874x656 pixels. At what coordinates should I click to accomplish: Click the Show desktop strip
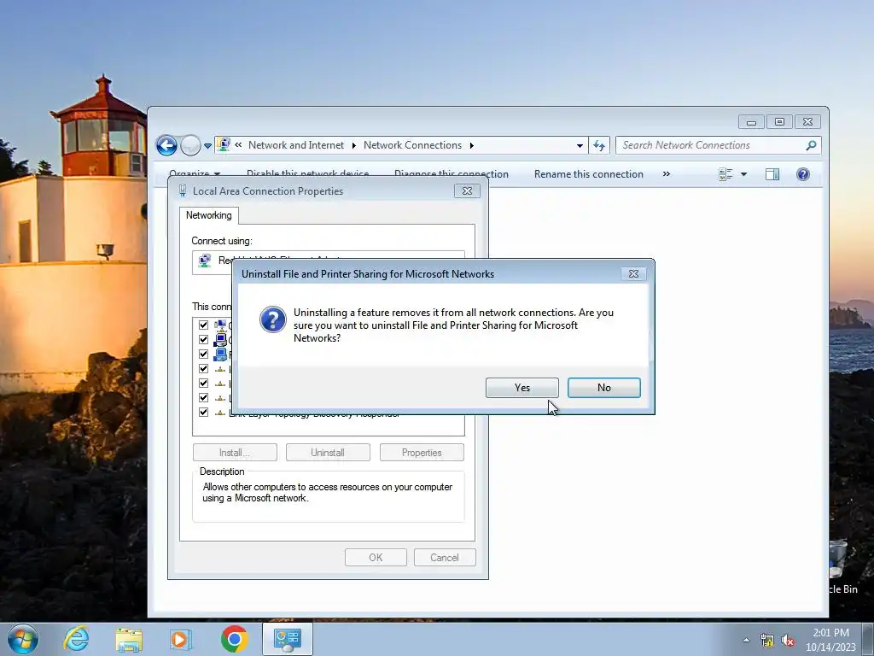click(868, 639)
